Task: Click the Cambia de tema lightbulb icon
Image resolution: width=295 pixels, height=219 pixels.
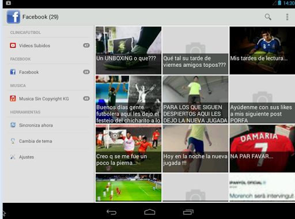Action: [13, 141]
